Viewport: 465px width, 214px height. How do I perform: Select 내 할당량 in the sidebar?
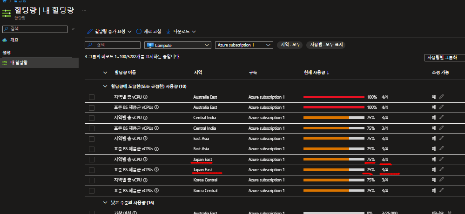[x=39, y=62]
